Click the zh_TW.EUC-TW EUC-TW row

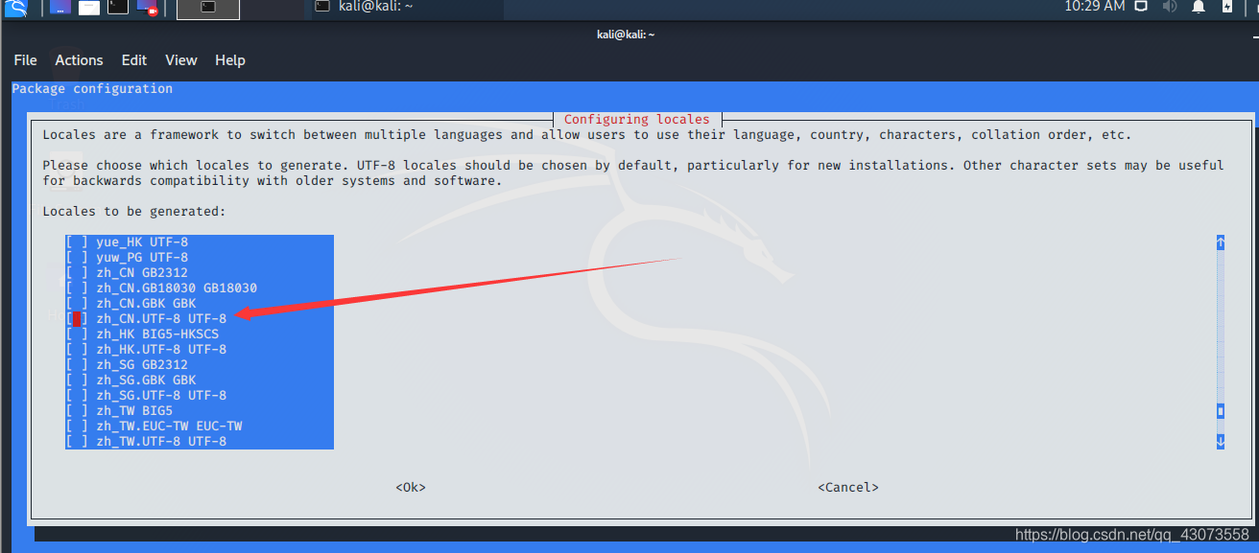pyautogui.click(x=200, y=426)
